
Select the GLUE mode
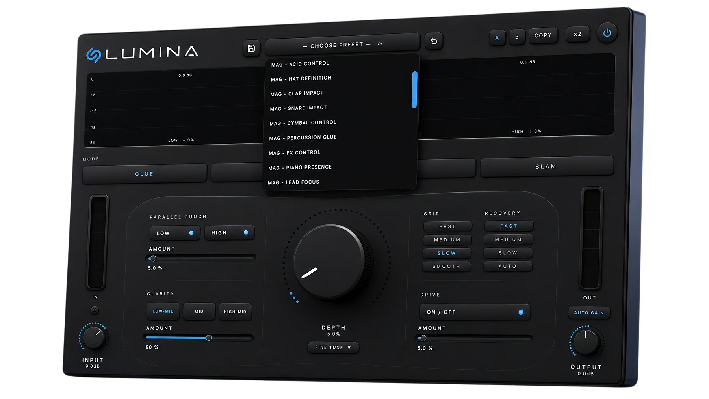click(145, 174)
